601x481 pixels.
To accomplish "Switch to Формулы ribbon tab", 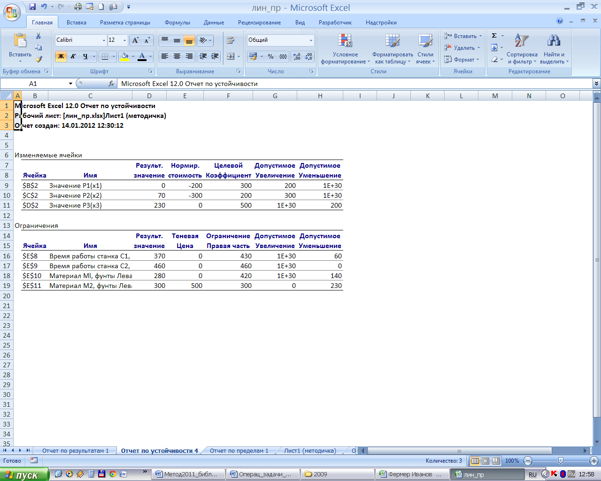I will coord(177,23).
